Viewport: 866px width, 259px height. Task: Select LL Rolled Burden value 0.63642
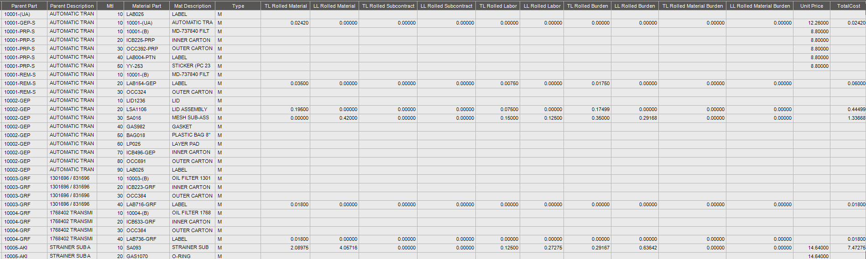(635, 248)
